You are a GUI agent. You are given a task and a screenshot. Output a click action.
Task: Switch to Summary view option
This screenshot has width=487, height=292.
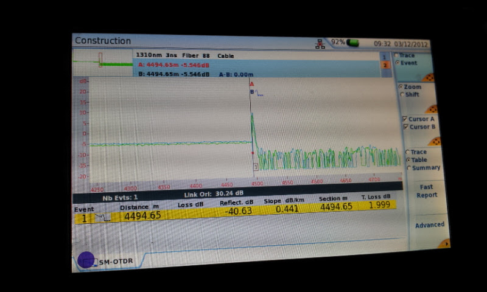click(407, 168)
